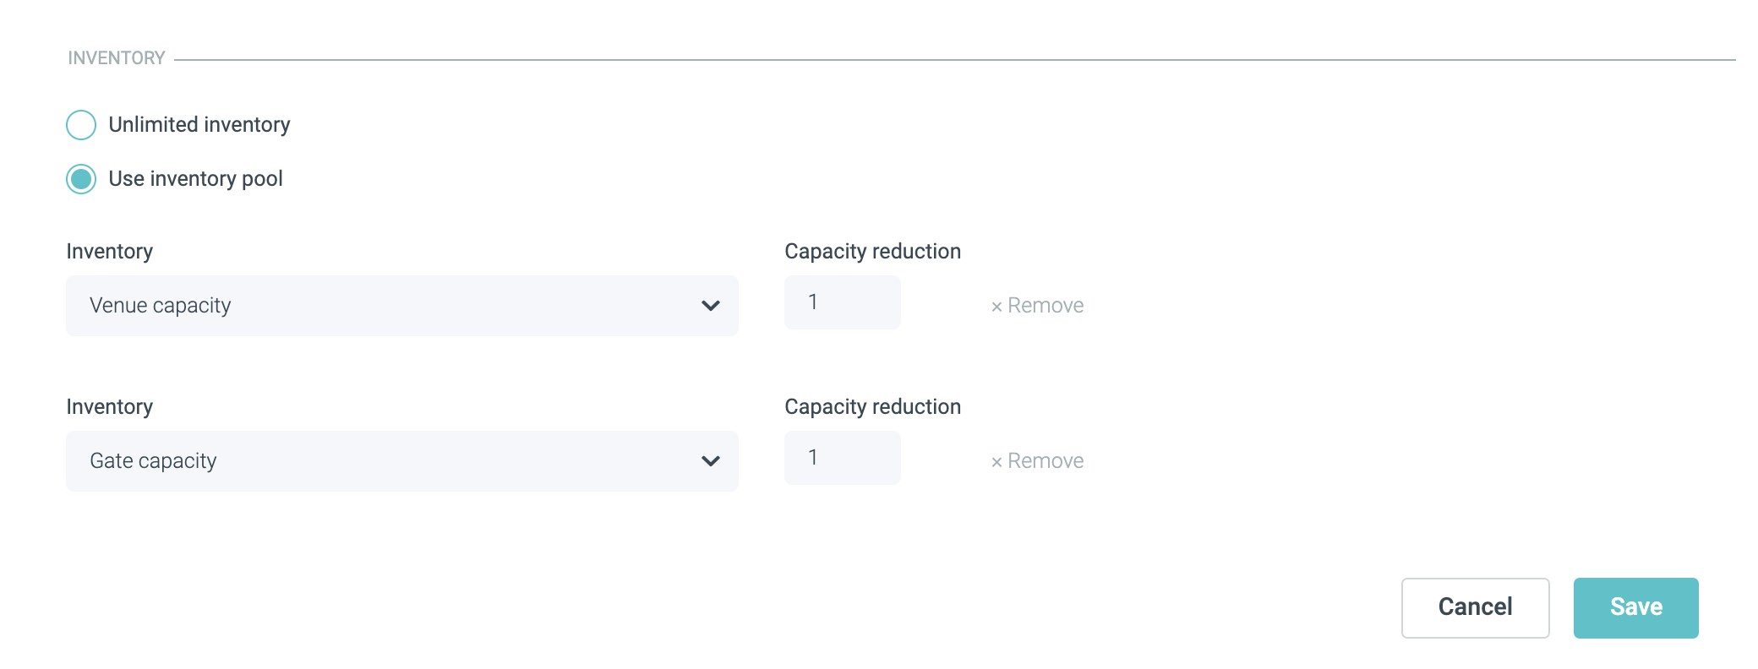The height and width of the screenshot is (669, 1758).
Task: Click the Remove link for Gate capacity
Action: point(1046,461)
